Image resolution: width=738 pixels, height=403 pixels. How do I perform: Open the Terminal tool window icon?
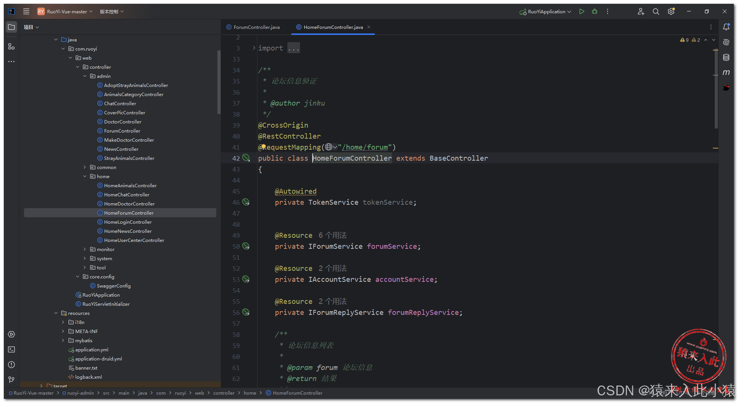click(11, 349)
